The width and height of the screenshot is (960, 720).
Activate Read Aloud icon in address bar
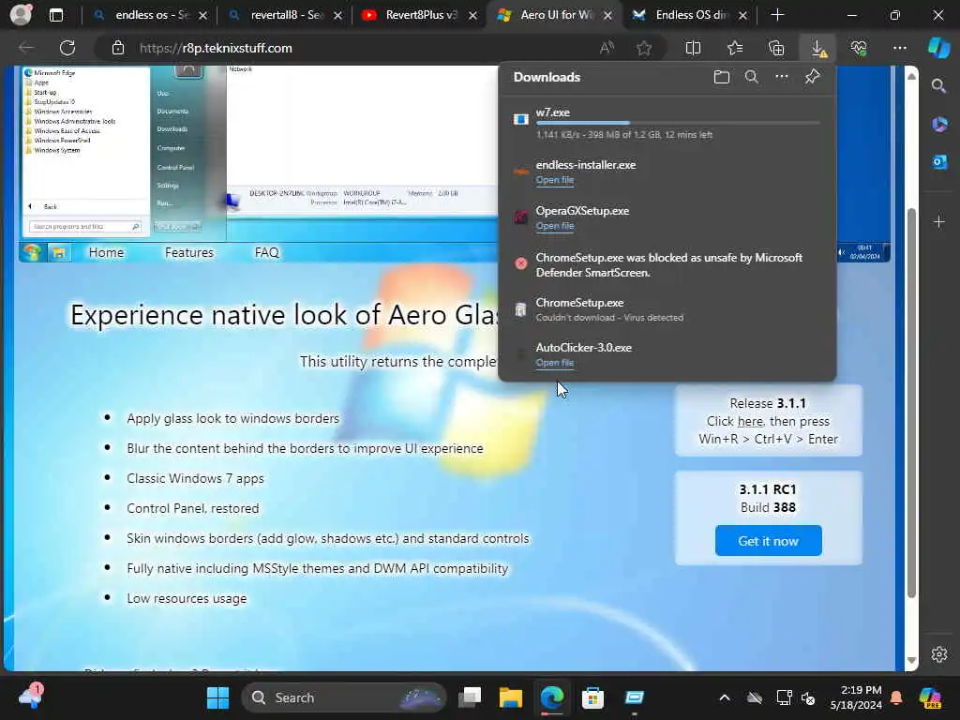(x=607, y=48)
